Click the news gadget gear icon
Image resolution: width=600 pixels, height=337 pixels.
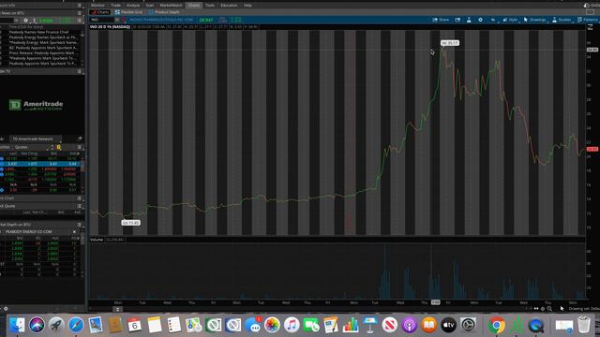tap(25, 21)
